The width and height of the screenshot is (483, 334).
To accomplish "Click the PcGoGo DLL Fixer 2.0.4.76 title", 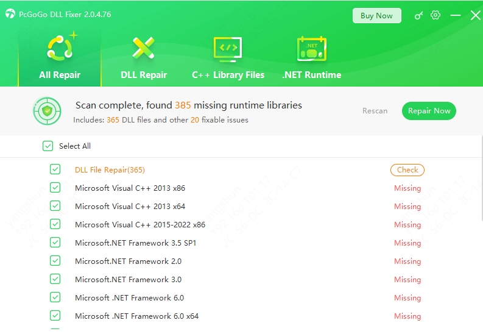I will (x=65, y=15).
